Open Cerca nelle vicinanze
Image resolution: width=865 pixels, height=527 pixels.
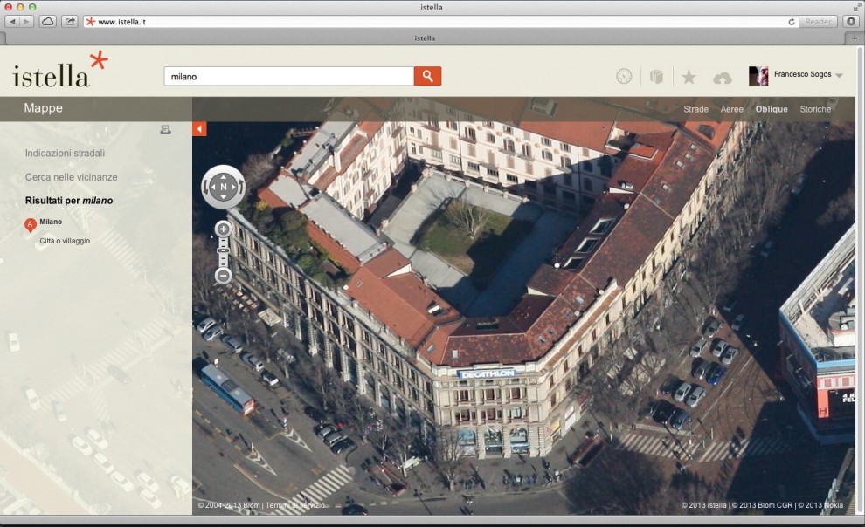tap(71, 177)
